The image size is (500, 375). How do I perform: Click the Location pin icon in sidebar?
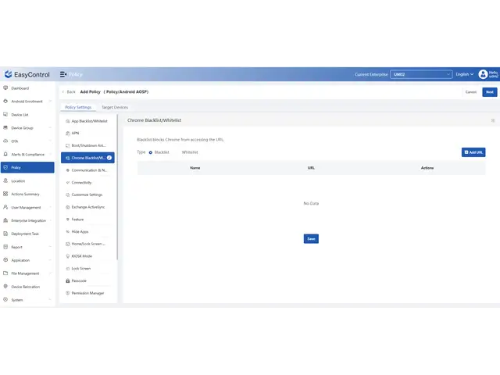[x=5, y=180]
